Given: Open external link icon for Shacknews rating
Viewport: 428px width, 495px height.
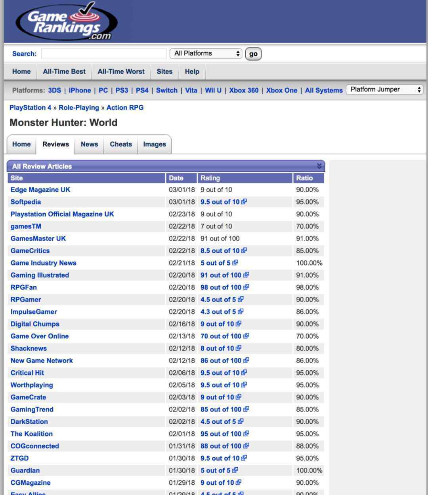Looking at the screenshot, I should 239,349.
